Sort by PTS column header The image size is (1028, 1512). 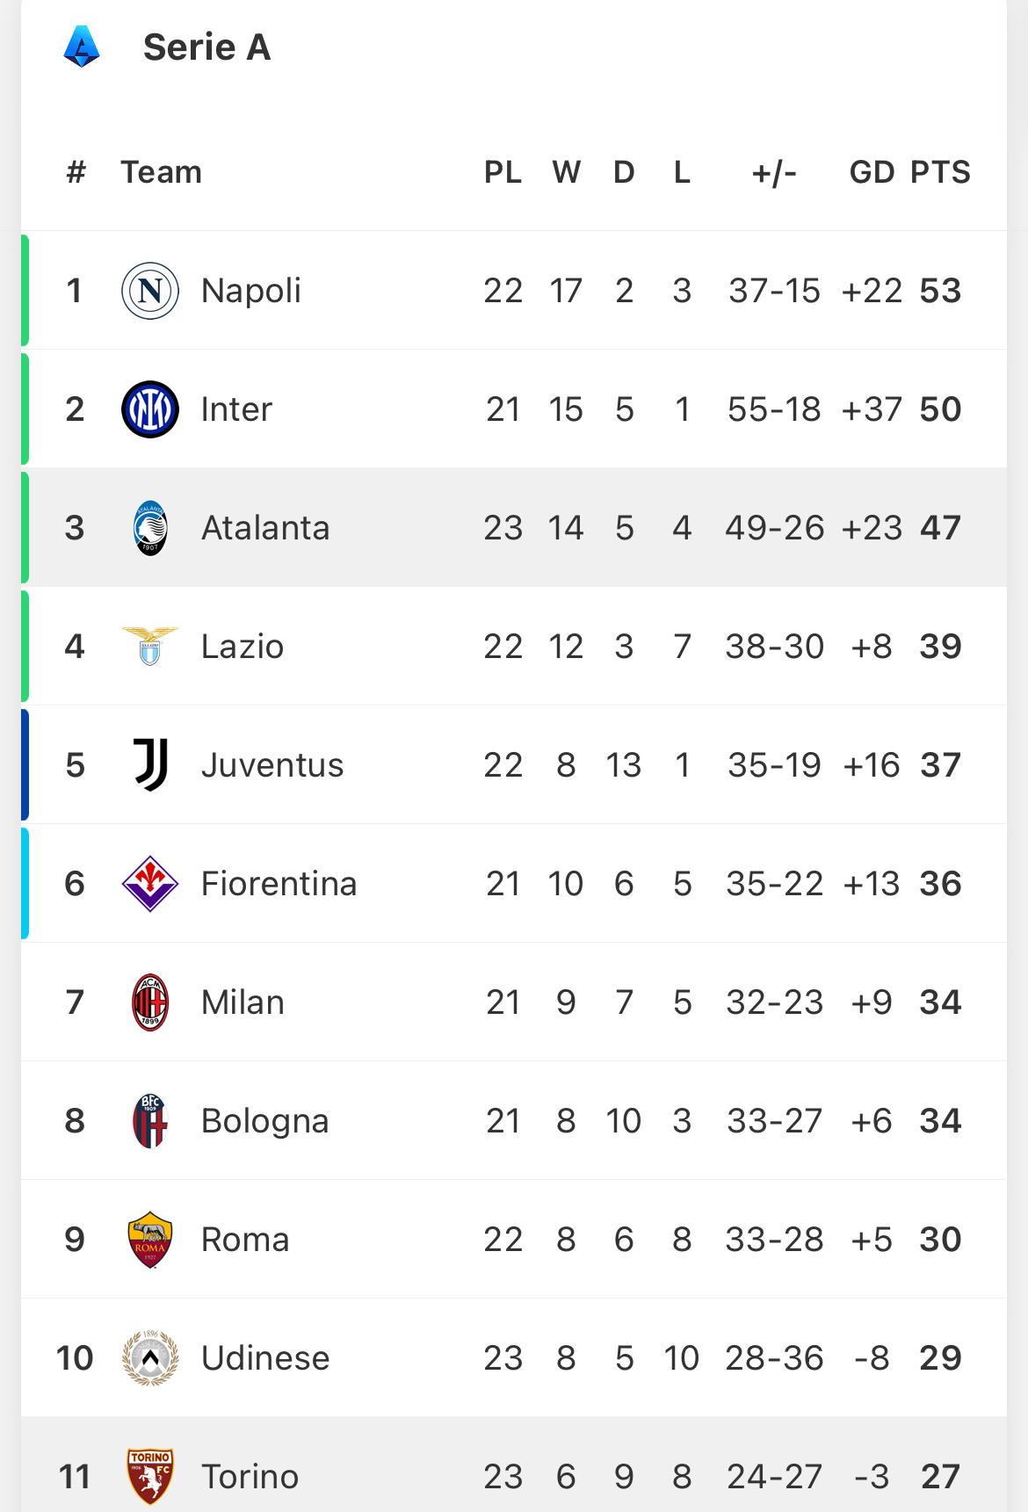click(940, 172)
